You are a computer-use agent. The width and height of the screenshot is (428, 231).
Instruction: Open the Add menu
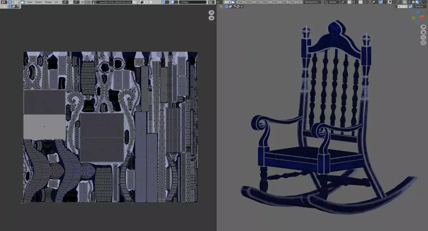(x=258, y=2)
